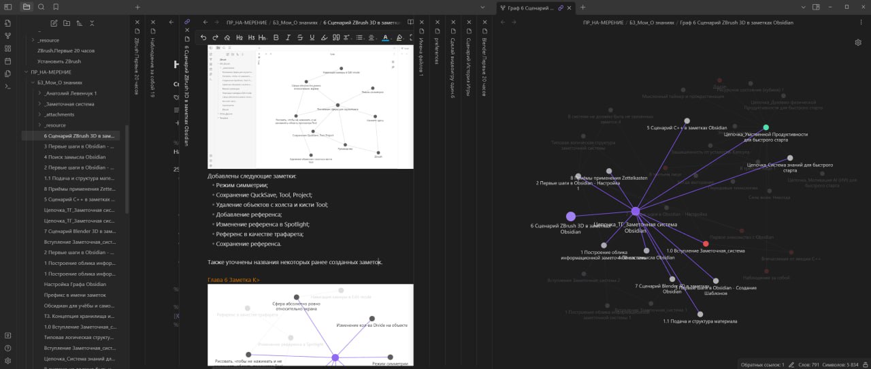This screenshot has width=871, height=369.
Task: Apply Heading 3 from the toolbar
Action: point(251,37)
